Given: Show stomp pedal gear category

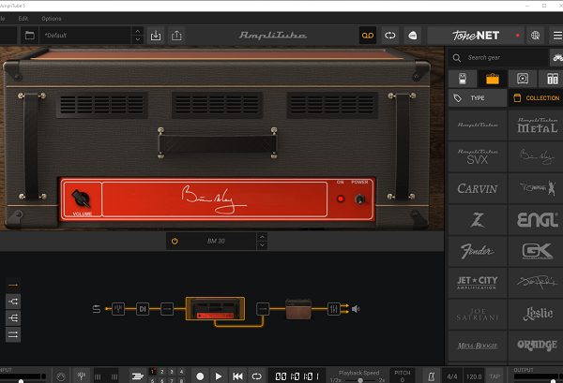Looking at the screenshot, I should (x=463, y=79).
